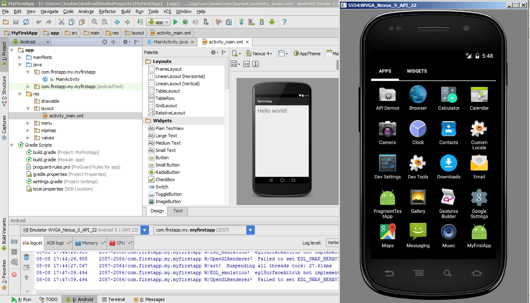
Task: Switch to the Text editor tab
Action: click(x=178, y=211)
